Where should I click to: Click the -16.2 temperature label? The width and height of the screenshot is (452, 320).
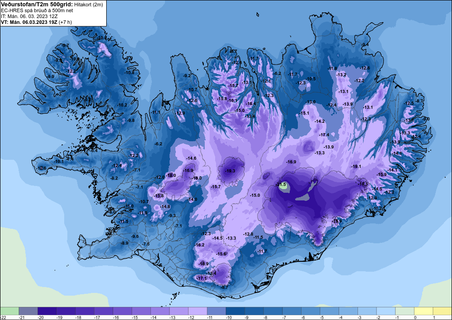click(199, 245)
